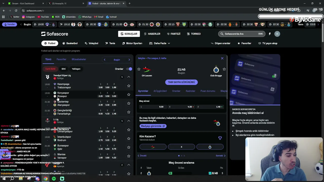The width and height of the screenshot is (324, 182).
Task: Open the user profile avatar
Action: (x=277, y=34)
